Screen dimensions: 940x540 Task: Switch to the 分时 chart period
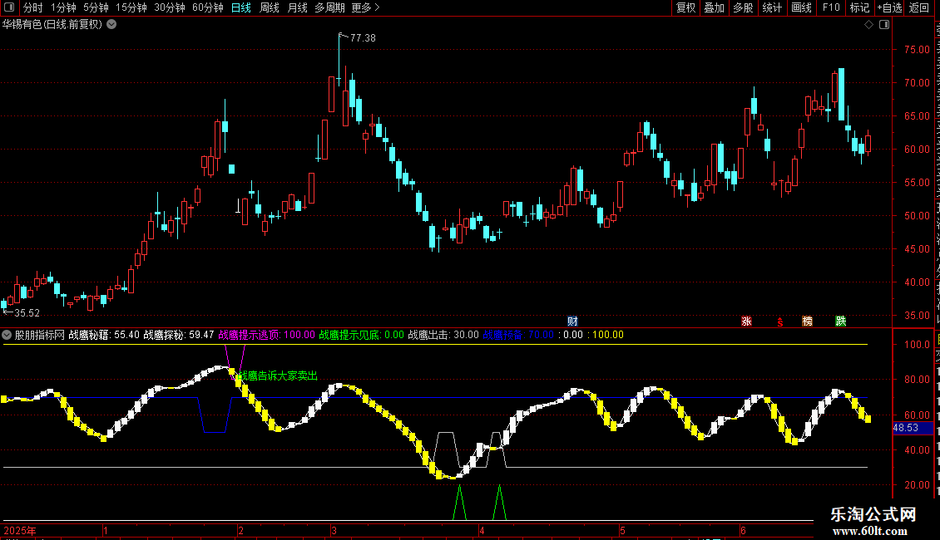point(33,7)
